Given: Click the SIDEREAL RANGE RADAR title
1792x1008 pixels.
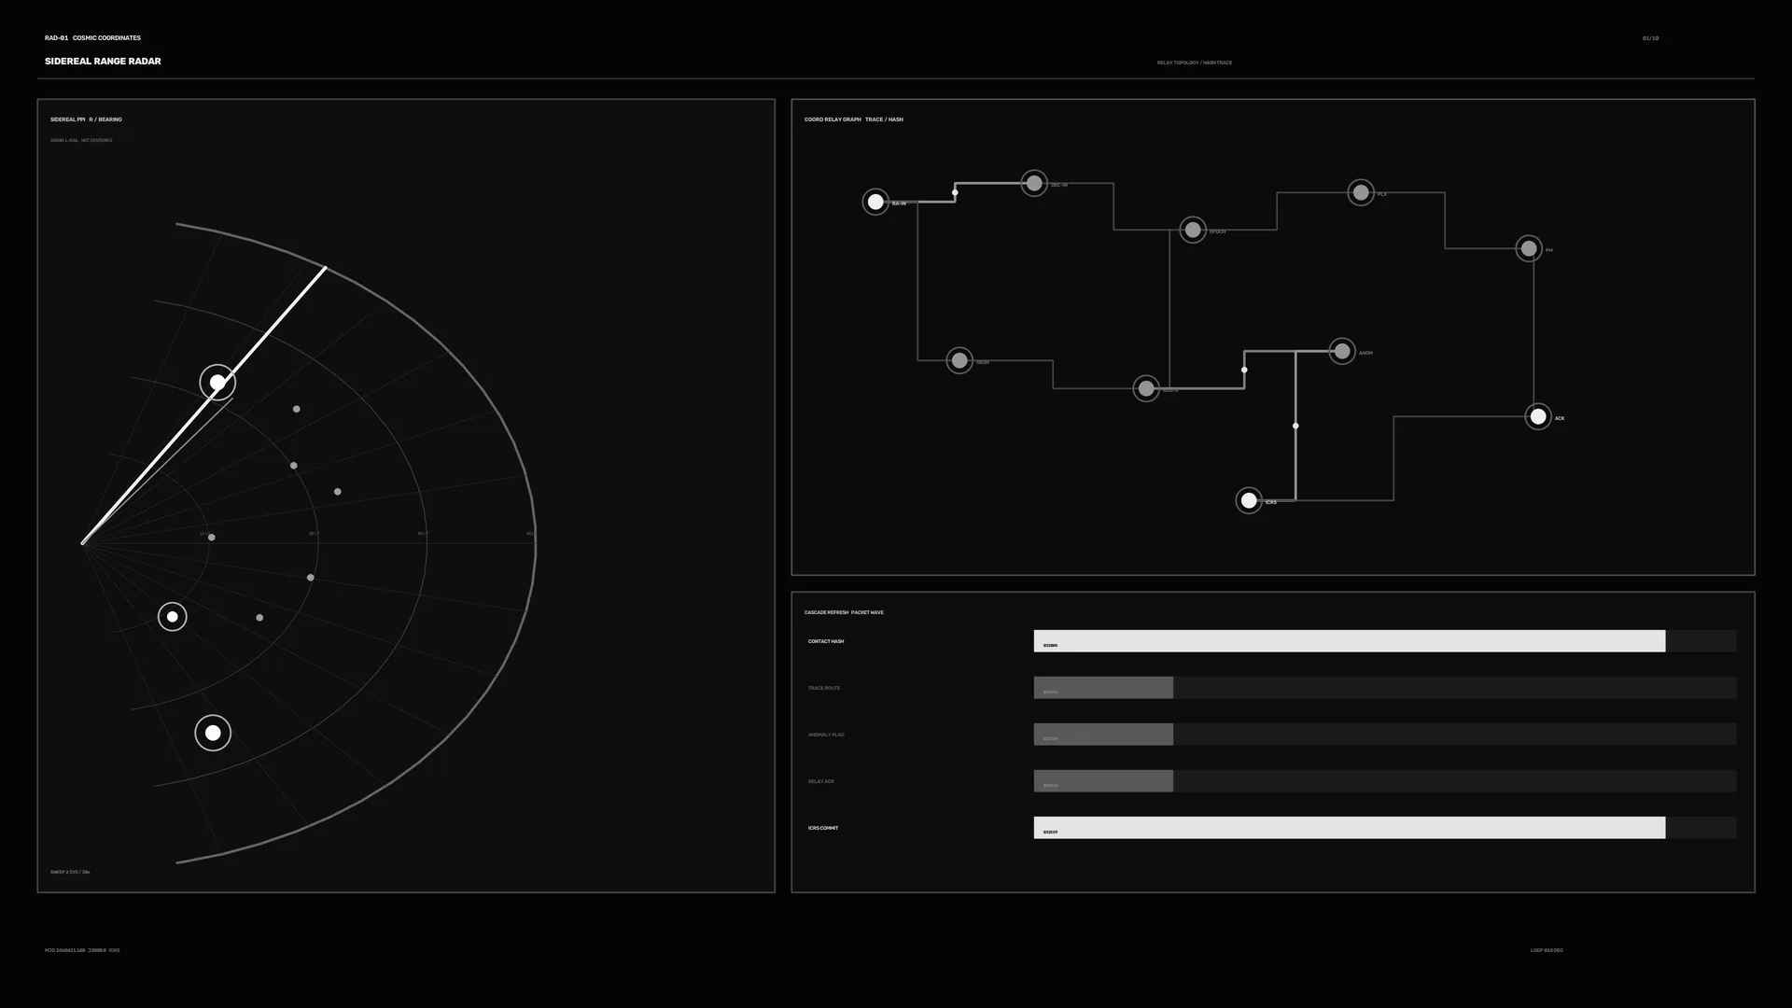Looking at the screenshot, I should pyautogui.click(x=103, y=62).
